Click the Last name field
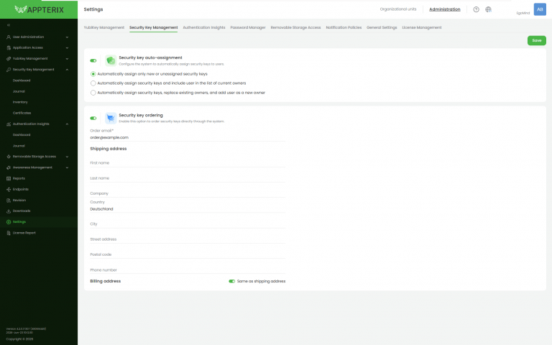This screenshot has width=552, height=345. click(188, 178)
